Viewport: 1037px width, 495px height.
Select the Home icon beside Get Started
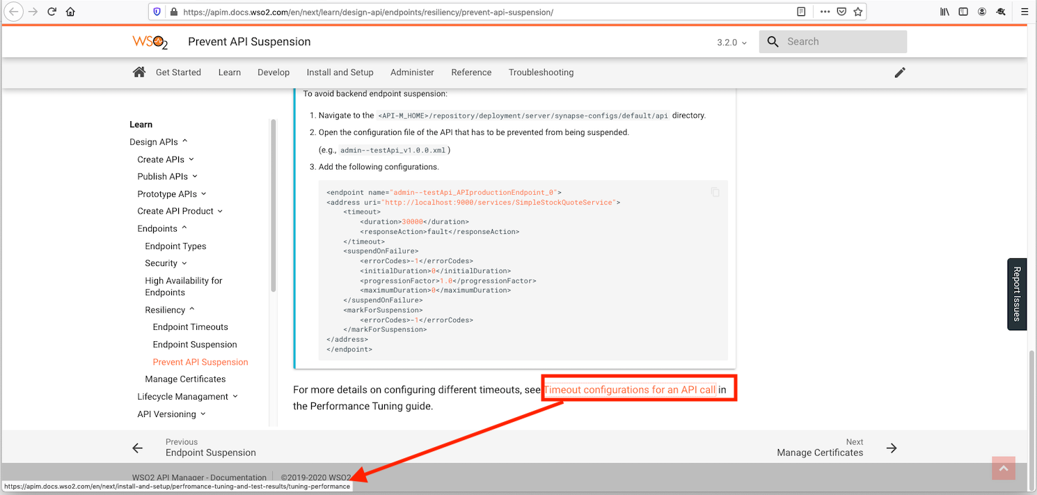[138, 71]
